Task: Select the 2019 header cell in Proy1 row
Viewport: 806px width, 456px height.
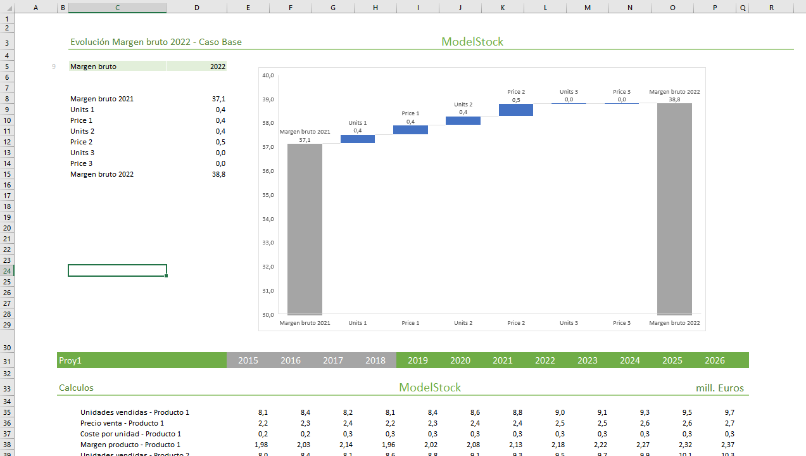Action: pos(417,360)
